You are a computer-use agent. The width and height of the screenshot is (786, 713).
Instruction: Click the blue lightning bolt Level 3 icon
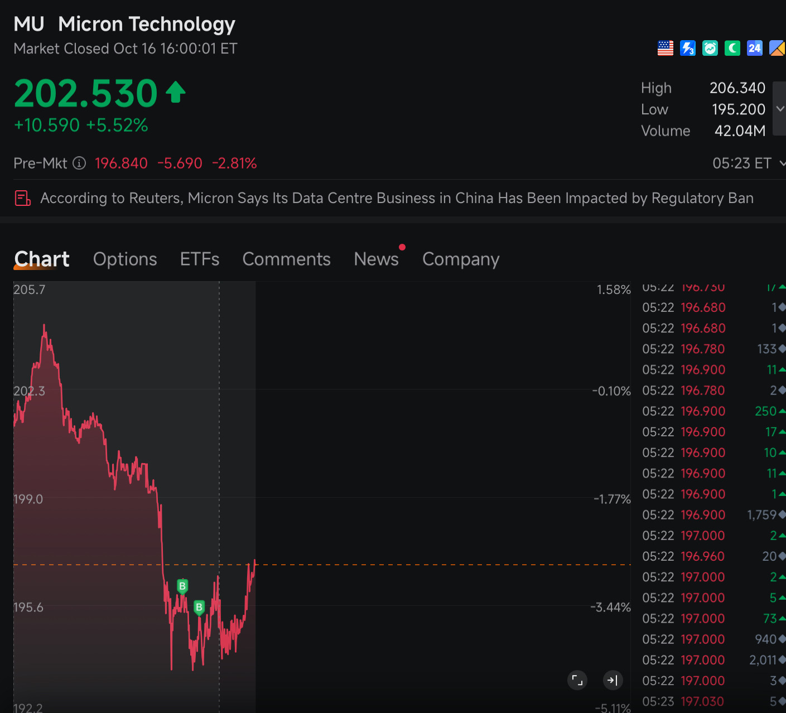pyautogui.click(x=688, y=49)
